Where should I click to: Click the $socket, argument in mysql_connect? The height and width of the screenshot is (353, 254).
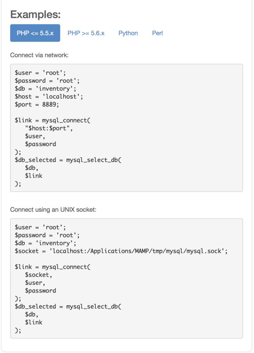click(38, 275)
